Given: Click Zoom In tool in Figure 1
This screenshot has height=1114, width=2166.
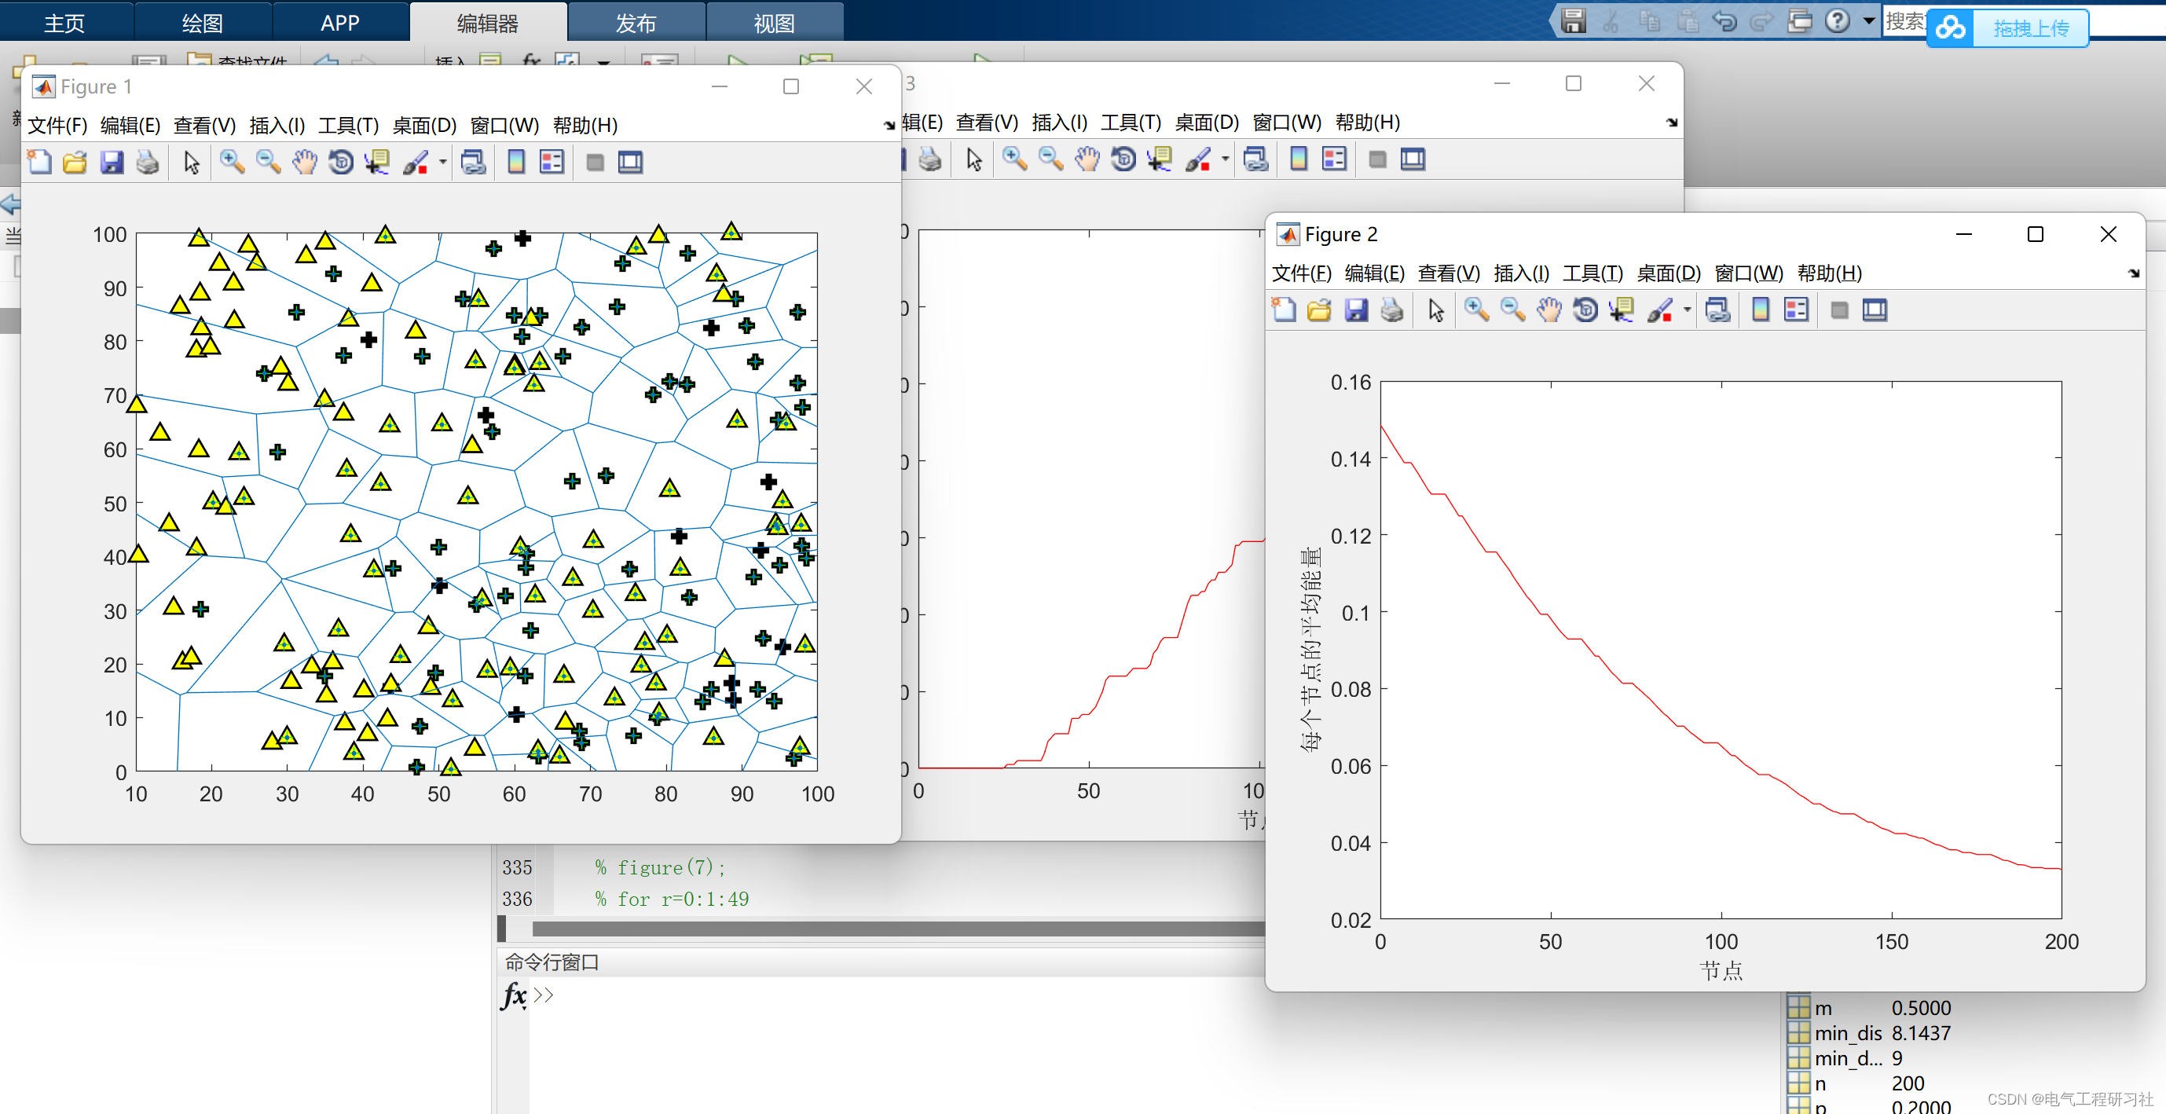Looking at the screenshot, I should tap(232, 161).
